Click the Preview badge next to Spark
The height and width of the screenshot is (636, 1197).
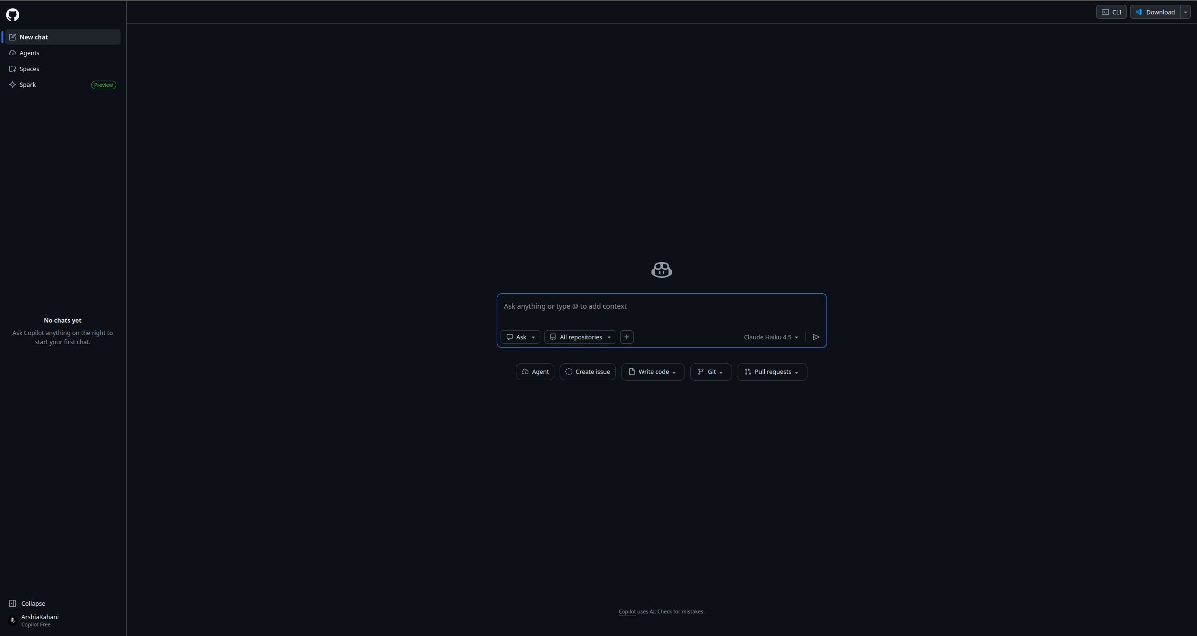pyautogui.click(x=103, y=85)
